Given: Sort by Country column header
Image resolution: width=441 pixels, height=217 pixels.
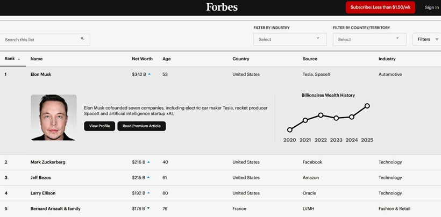Looking at the screenshot, I should click(241, 59).
